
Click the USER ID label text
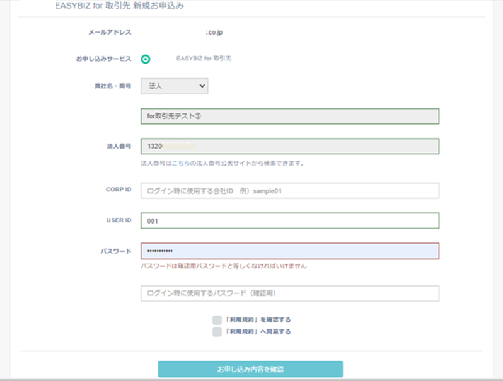(x=119, y=220)
